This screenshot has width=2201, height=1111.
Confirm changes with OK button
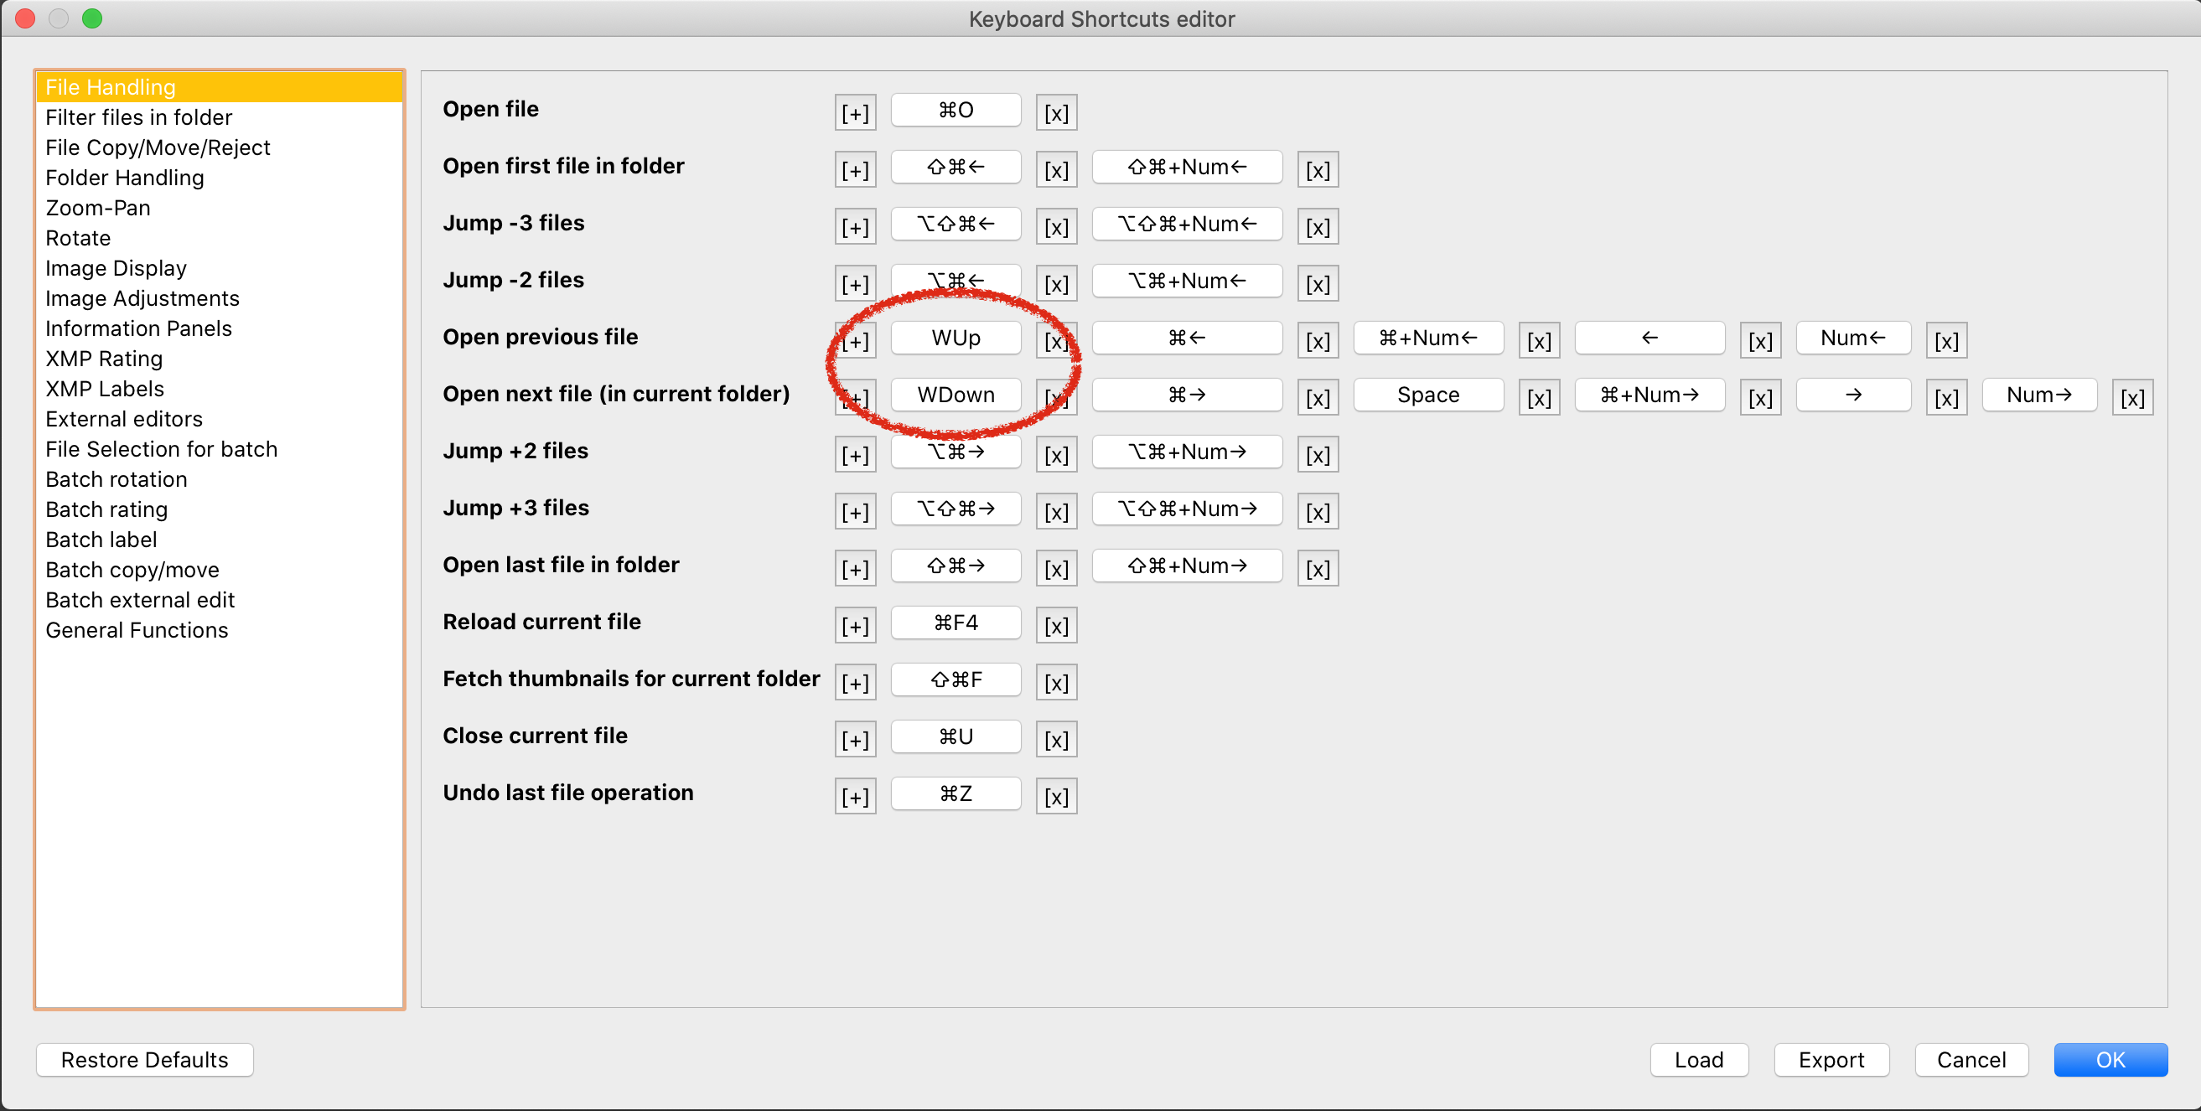(x=2110, y=1060)
